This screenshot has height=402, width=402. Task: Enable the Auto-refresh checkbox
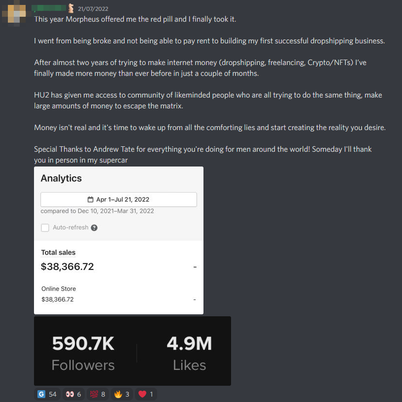45,228
